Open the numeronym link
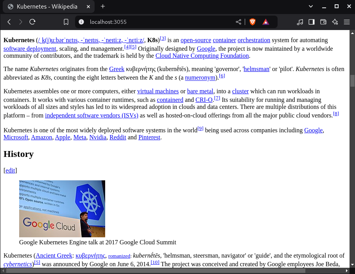The width and height of the screenshot is (355, 274). pyautogui.click(x=200, y=78)
